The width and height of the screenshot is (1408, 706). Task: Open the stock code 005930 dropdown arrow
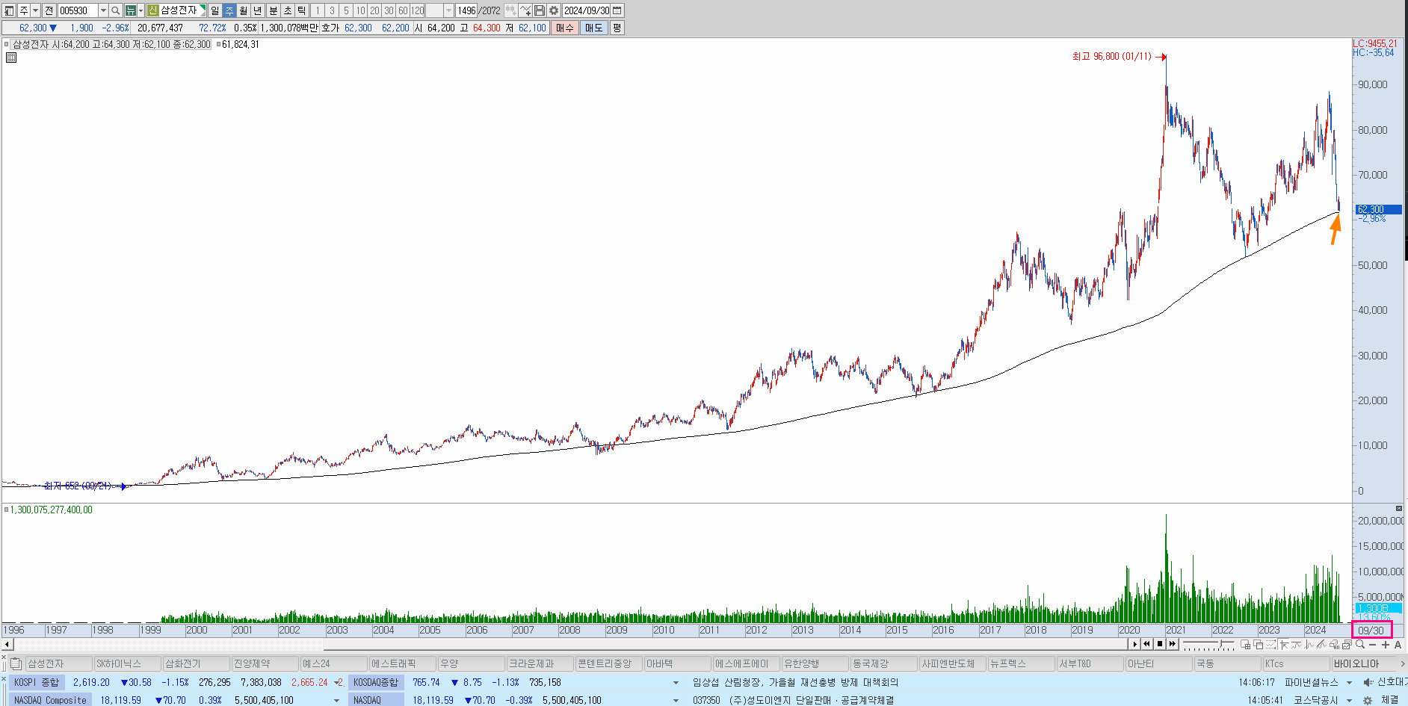[103, 10]
